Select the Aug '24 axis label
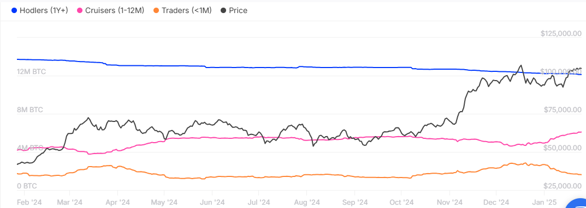The height and width of the screenshot is (208, 586). point(307,202)
